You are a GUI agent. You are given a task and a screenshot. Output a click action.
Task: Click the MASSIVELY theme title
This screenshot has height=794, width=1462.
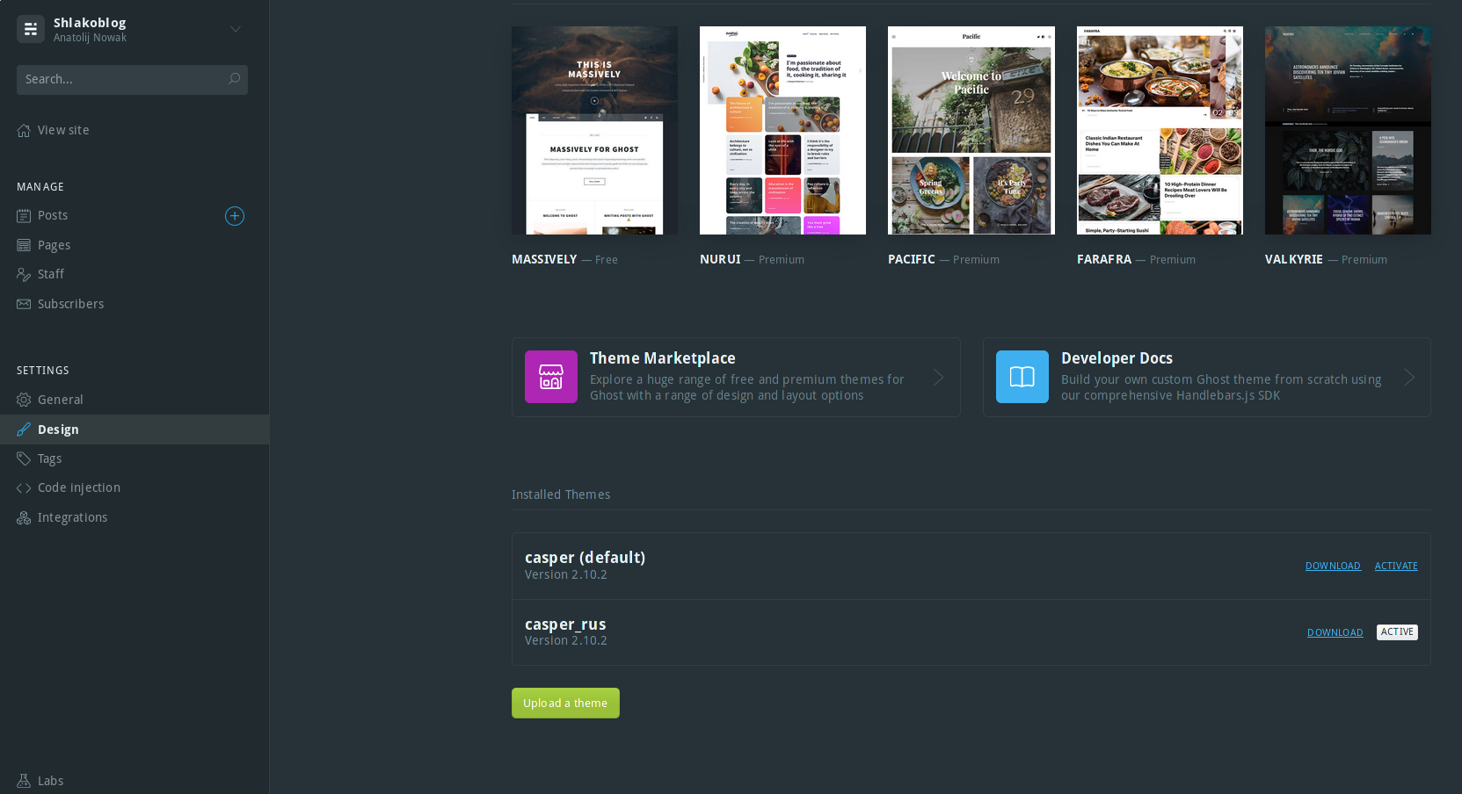544,259
